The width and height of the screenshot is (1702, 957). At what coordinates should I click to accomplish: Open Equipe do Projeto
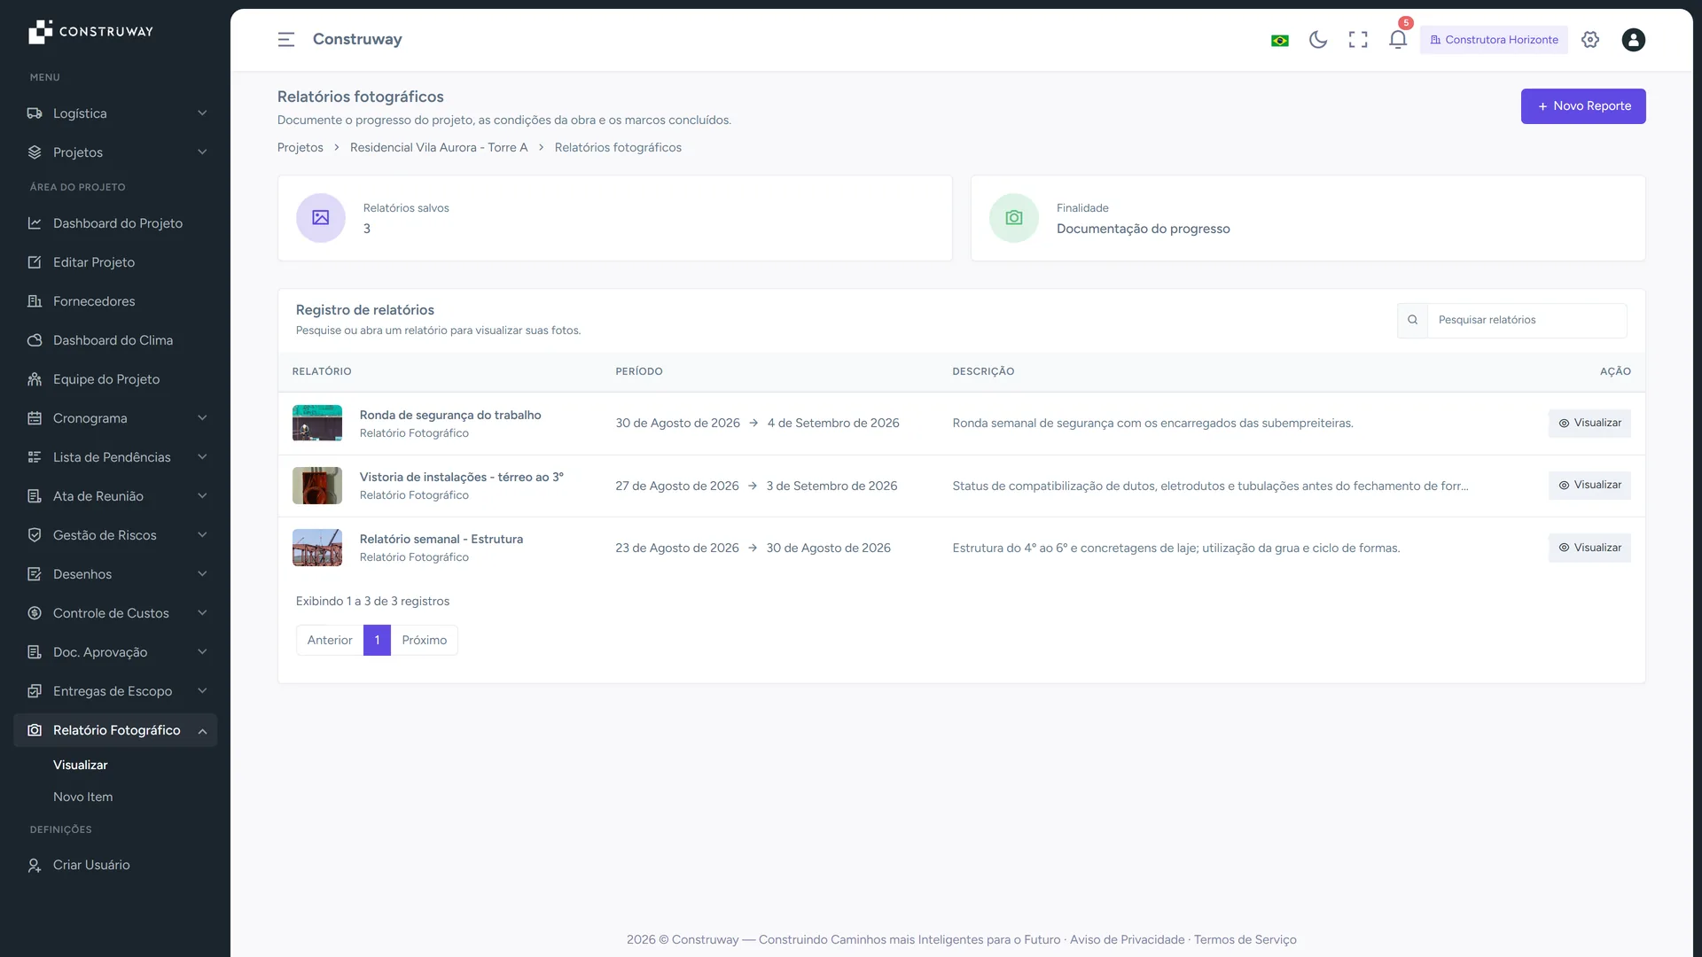(x=115, y=379)
